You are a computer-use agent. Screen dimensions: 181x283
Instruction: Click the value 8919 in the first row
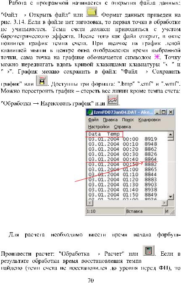click(151, 139)
